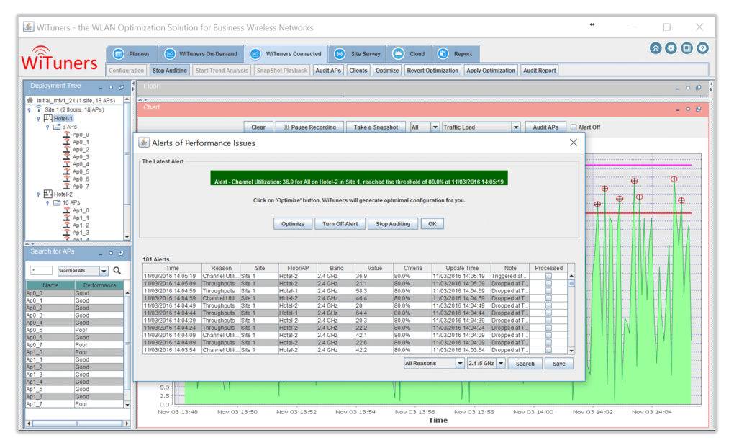Click the AP search text field

click(x=41, y=270)
